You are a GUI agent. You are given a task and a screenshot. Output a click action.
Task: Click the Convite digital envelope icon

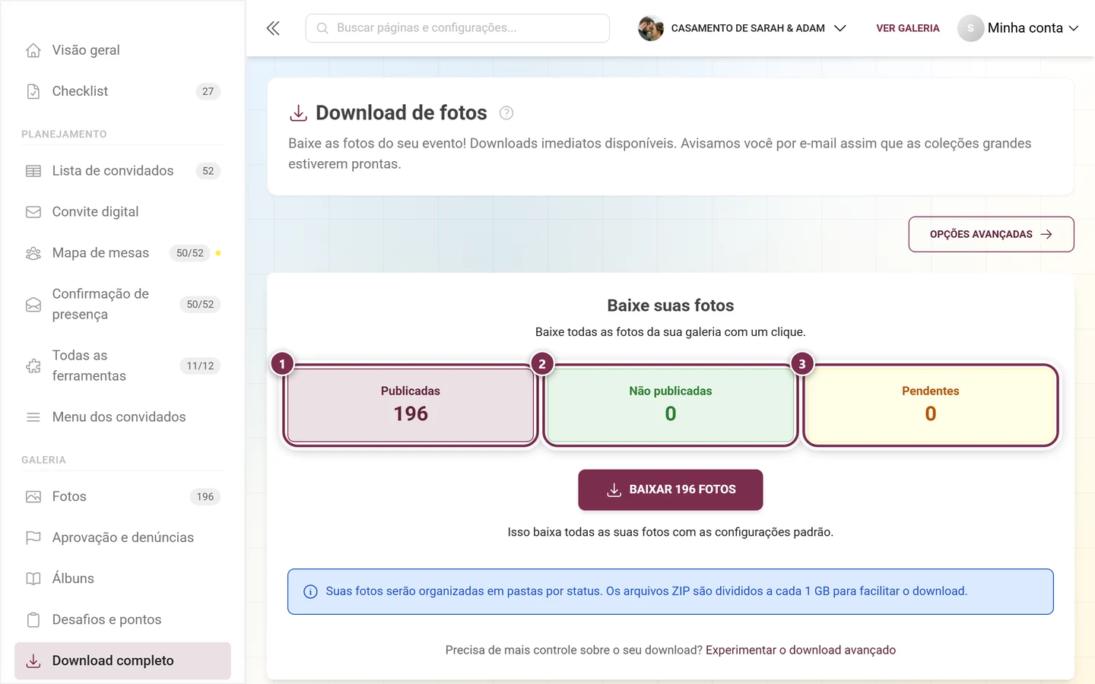33,212
